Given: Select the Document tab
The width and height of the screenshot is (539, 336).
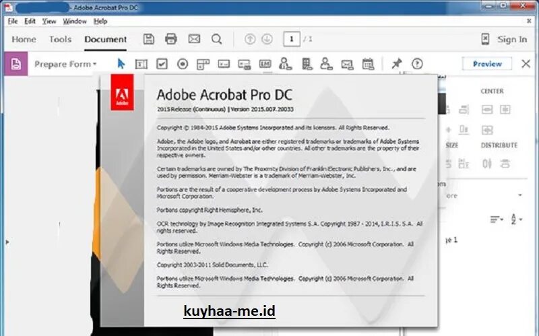Looking at the screenshot, I should tap(106, 39).
